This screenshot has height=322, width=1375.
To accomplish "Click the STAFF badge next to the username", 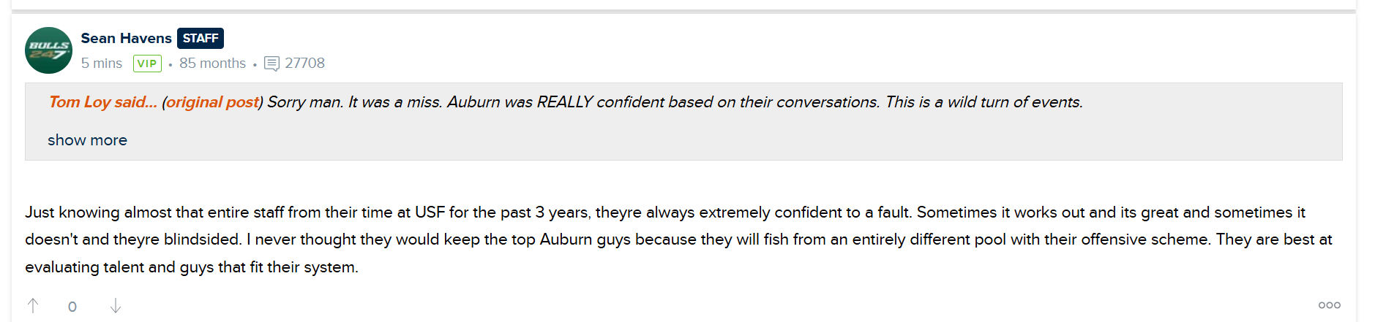I will click(201, 38).
